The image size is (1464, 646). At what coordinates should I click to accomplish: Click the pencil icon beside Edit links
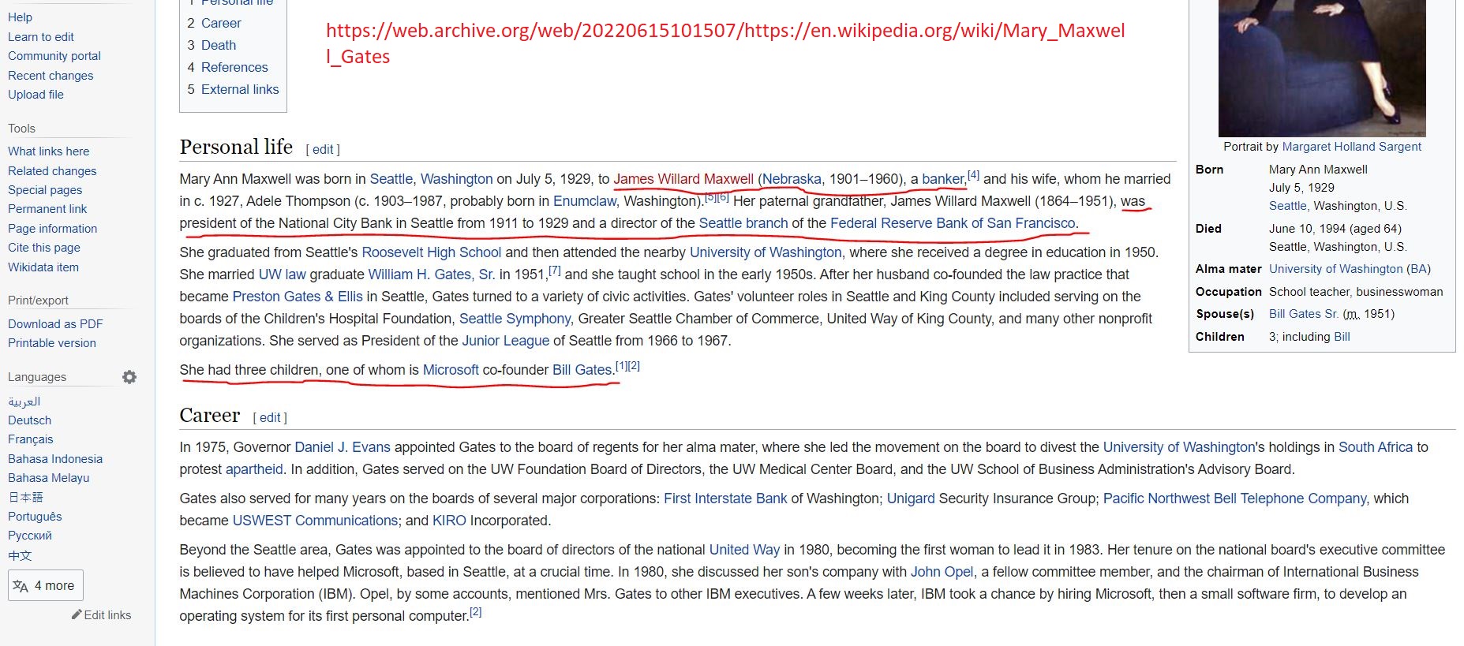77,614
